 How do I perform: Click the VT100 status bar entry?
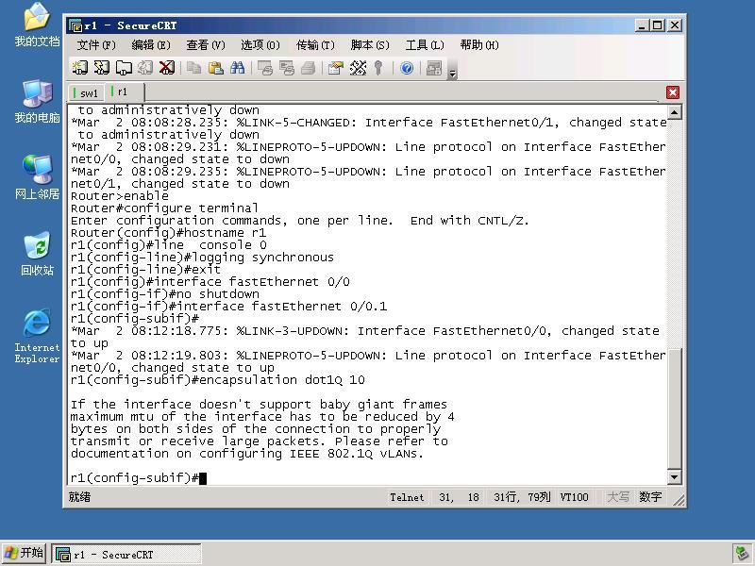pos(574,497)
